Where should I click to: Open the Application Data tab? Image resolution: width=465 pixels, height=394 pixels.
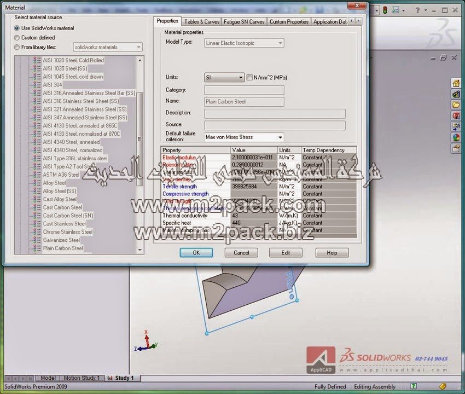[330, 22]
